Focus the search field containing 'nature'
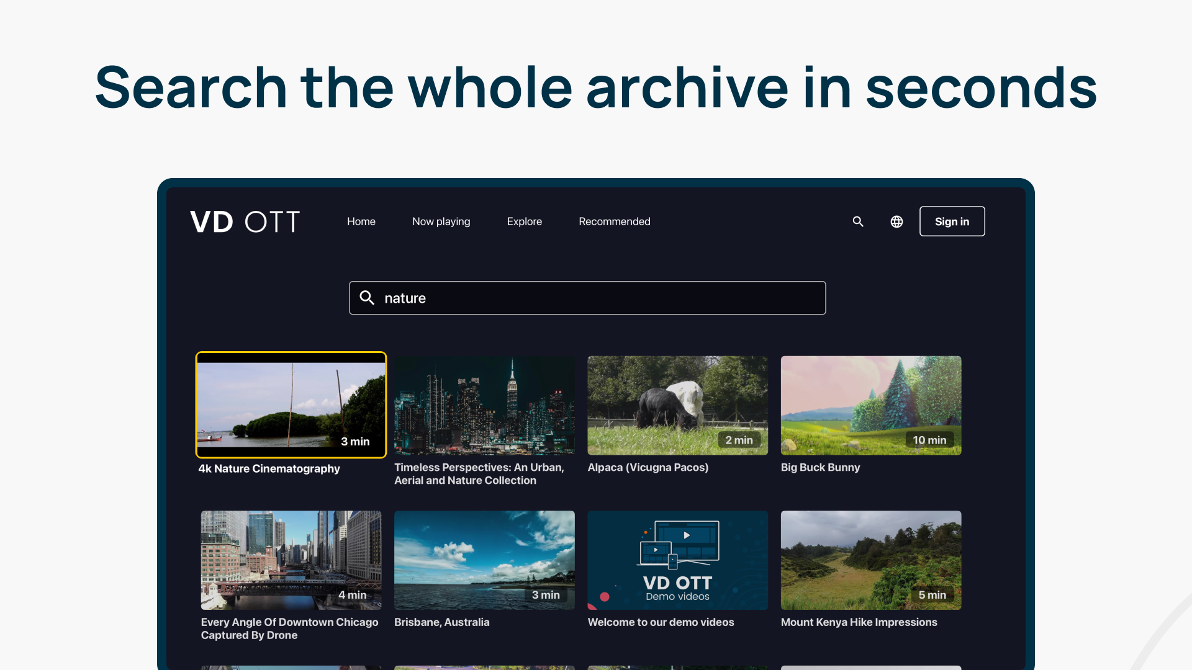 587,298
